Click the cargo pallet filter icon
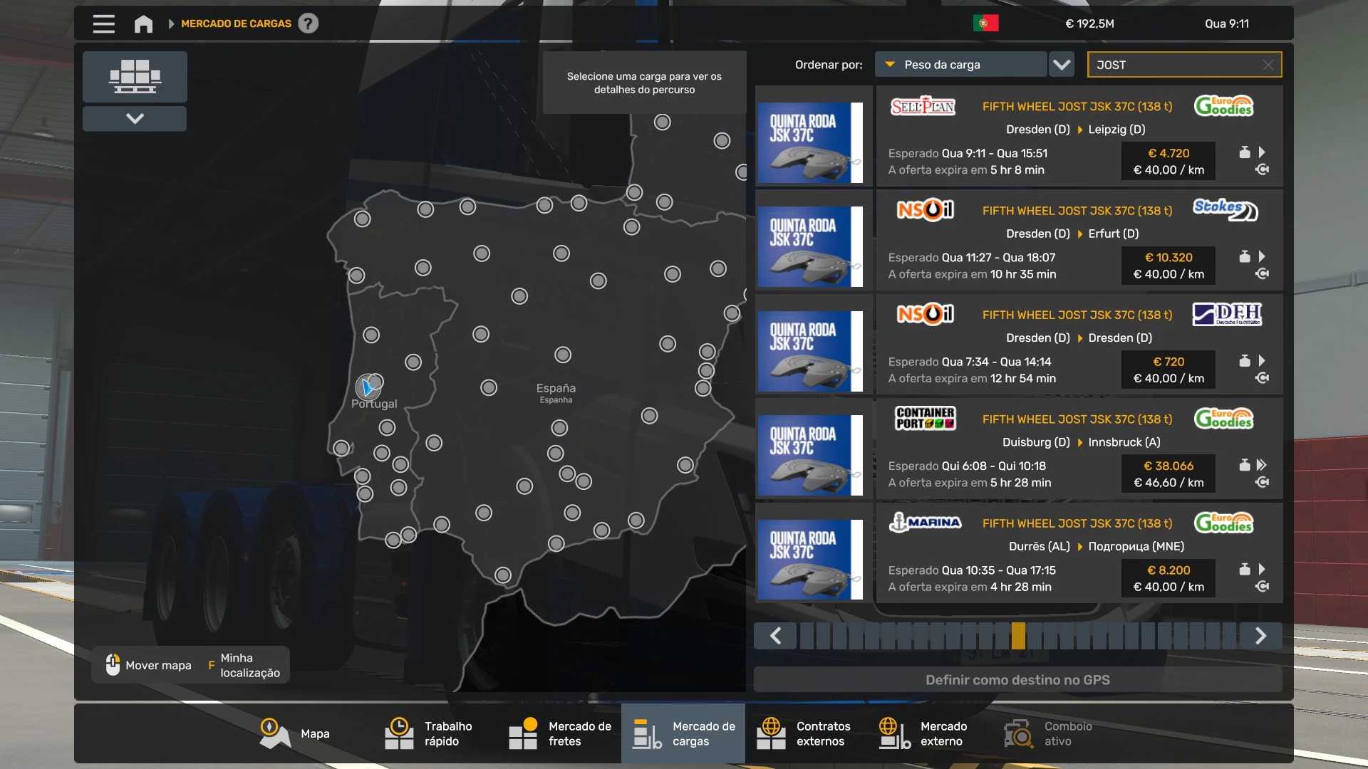Image resolution: width=1368 pixels, height=769 pixels. (135, 76)
